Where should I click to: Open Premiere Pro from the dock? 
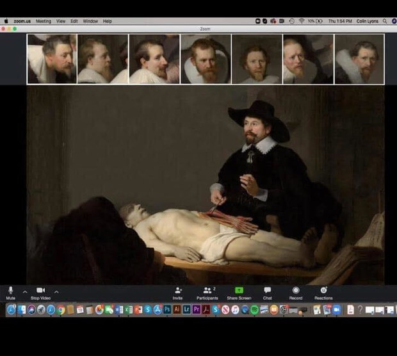196,309
